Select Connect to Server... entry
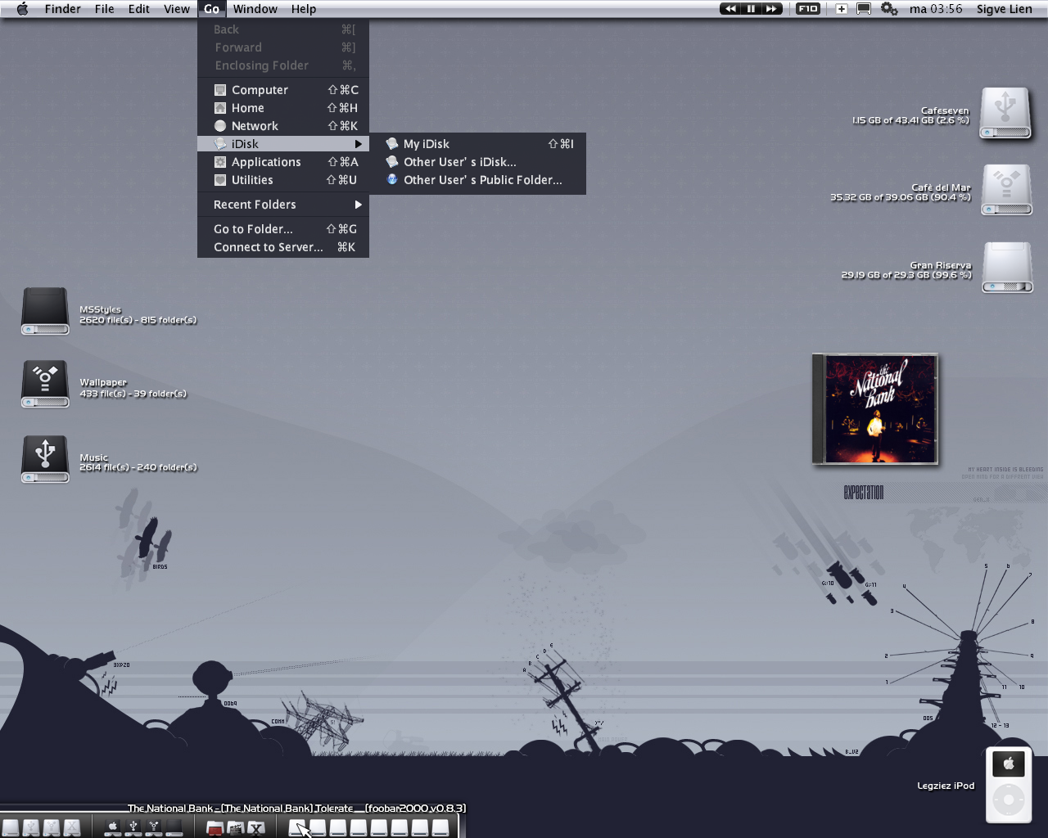Screen dimensions: 1048x838 click(x=283, y=247)
